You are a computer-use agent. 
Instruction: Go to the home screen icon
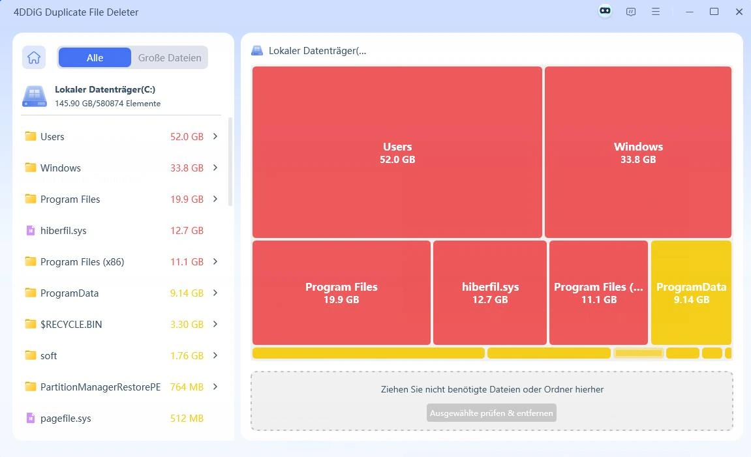[x=34, y=57]
